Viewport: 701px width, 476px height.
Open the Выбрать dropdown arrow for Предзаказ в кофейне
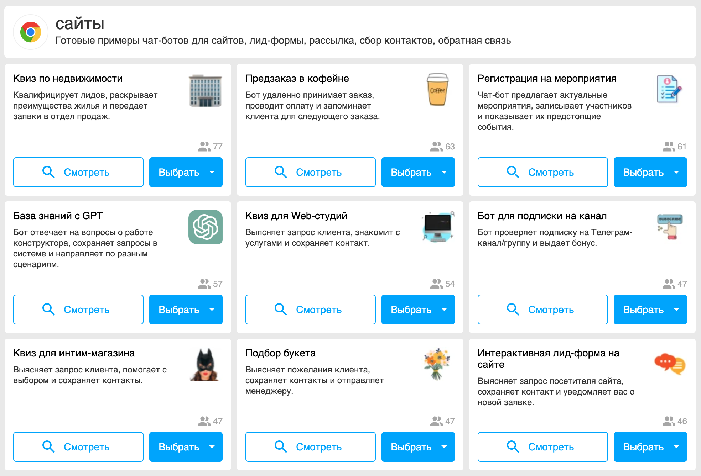tap(445, 172)
